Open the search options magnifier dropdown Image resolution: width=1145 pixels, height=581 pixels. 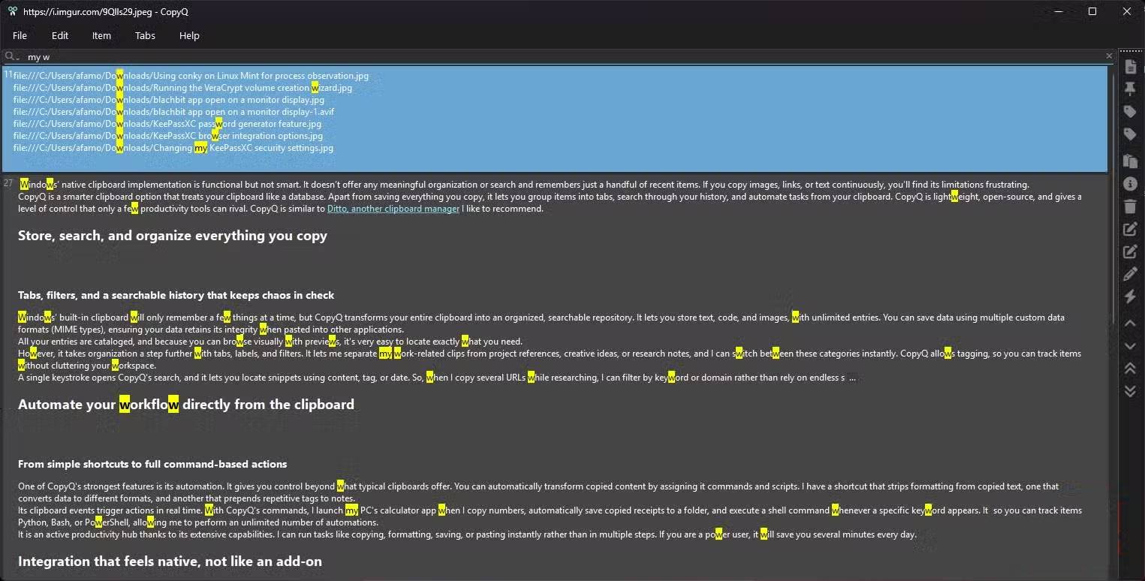[x=11, y=56]
